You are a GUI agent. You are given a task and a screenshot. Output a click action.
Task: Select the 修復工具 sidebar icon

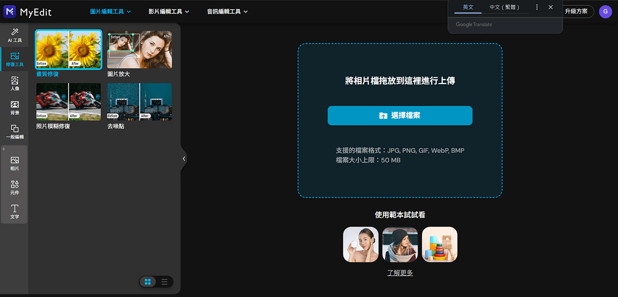click(x=14, y=59)
